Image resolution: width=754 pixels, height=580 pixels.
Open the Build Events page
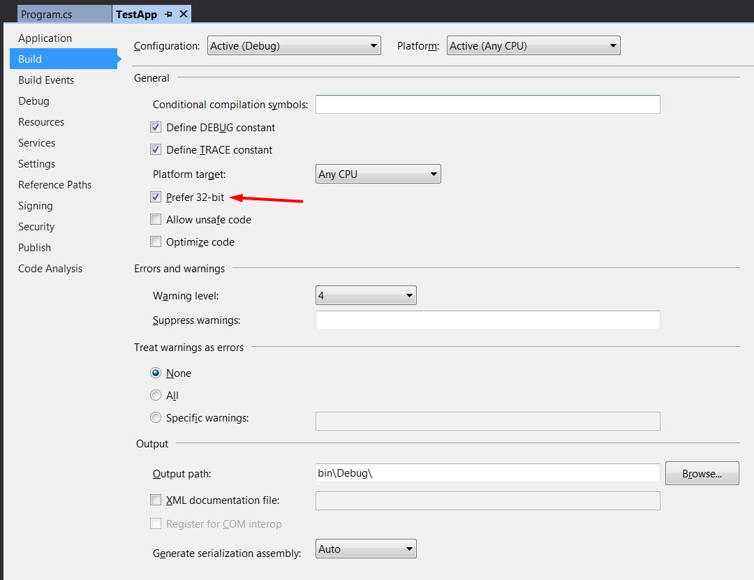click(x=46, y=80)
